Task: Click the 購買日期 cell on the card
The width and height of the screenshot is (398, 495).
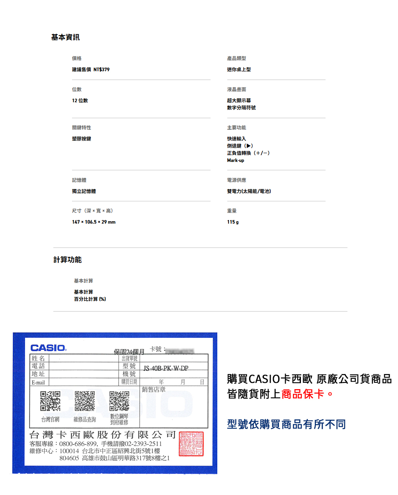Action: (x=129, y=382)
